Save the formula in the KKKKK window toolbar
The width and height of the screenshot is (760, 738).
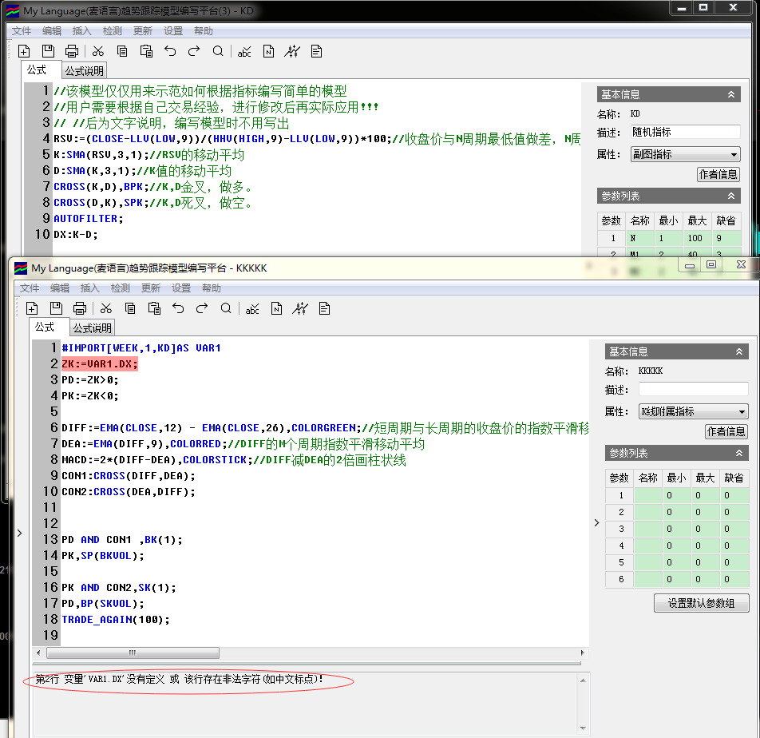coord(56,309)
